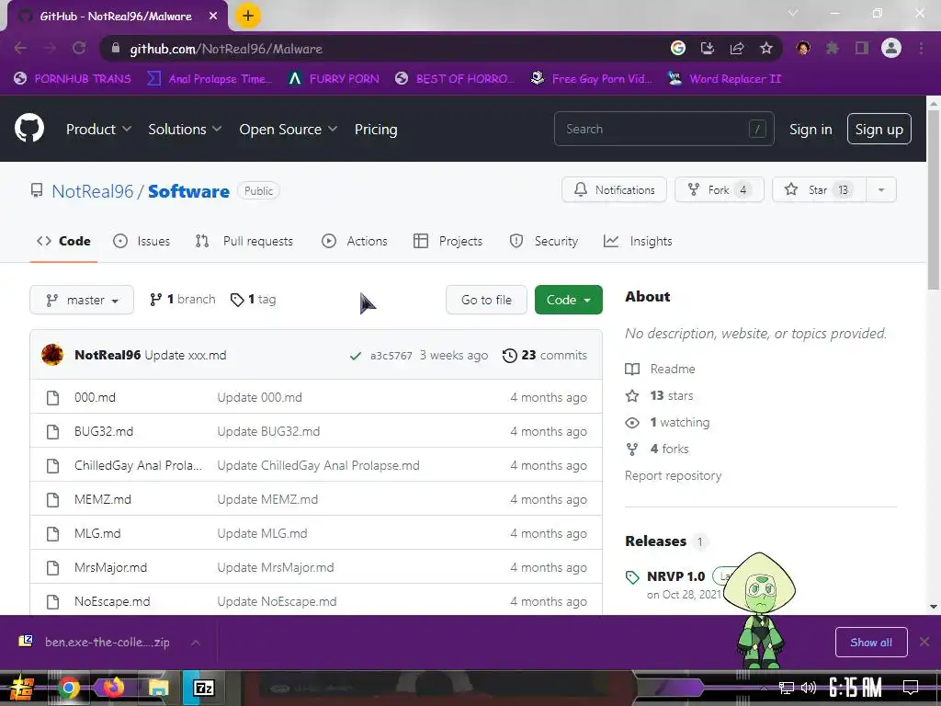Expand the green Code dropdown
This screenshot has width=941, height=706.
coord(568,300)
